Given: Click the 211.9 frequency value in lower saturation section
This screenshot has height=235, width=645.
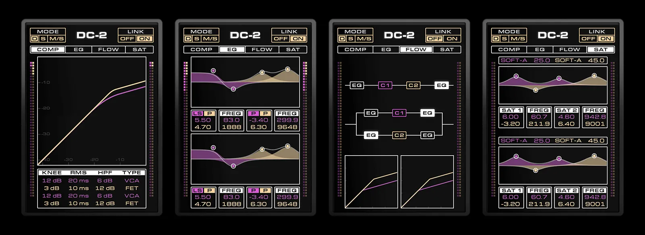Looking at the screenshot, I should [539, 204].
